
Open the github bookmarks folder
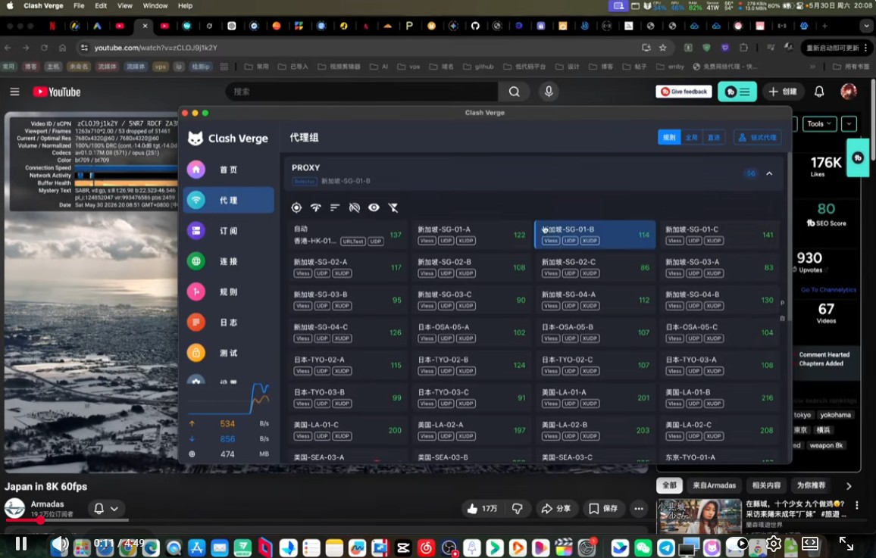(x=479, y=67)
